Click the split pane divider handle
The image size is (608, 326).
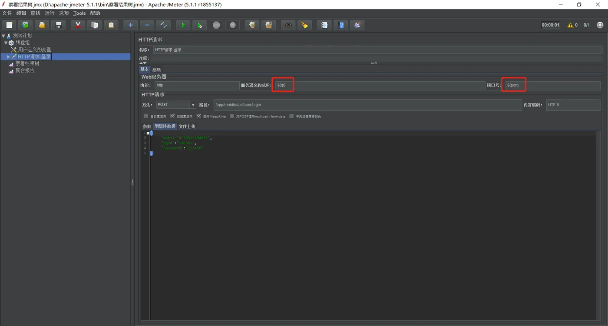[x=132, y=183]
